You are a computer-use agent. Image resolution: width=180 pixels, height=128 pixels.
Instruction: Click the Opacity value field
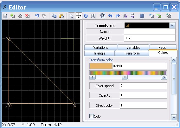[x=143, y=95]
